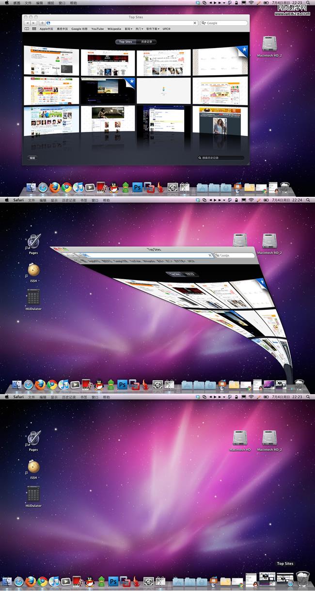This screenshot has height=591, width=315.
Task: Click the 搜索历史记录 search history field
Action: click(220, 158)
